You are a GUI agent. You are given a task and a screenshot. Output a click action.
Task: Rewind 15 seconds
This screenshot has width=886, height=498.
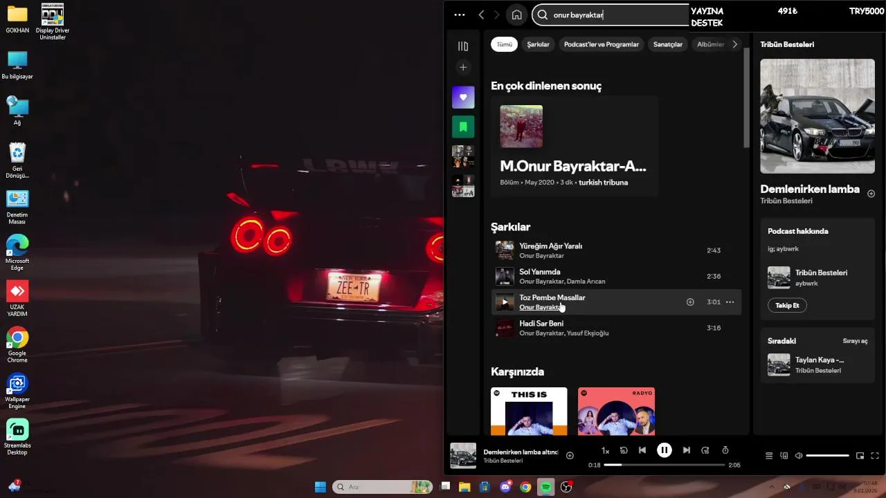coord(624,450)
